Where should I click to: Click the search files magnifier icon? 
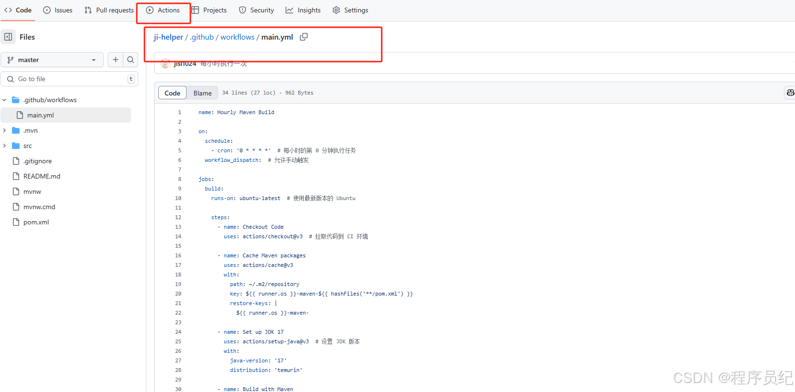click(131, 60)
